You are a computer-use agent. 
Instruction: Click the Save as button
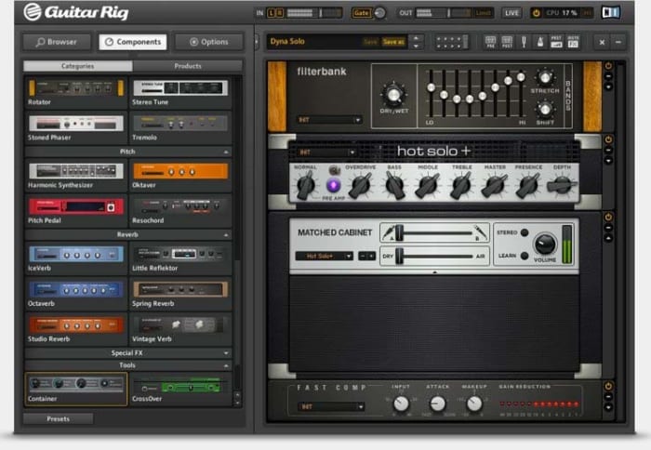pos(393,42)
